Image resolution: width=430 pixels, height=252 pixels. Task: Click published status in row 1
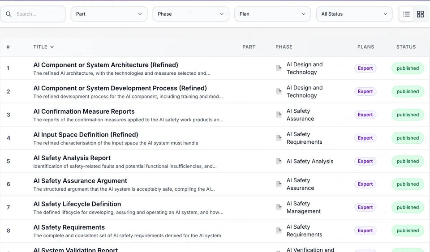408,68
